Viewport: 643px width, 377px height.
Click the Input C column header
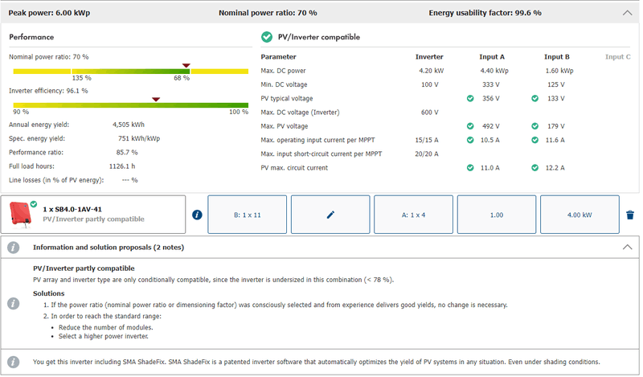click(x=617, y=57)
